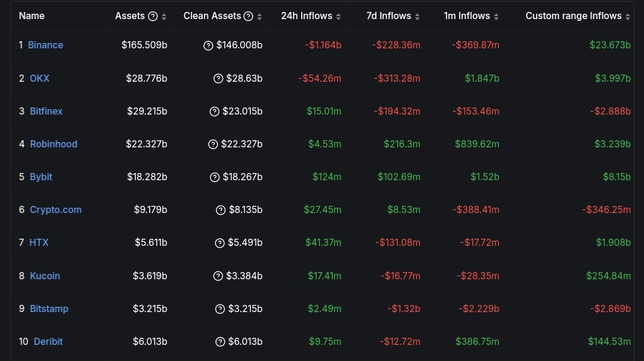The height and width of the screenshot is (361, 644).
Task: Select Bybit custom range value $8.15b
Action: [617, 177]
